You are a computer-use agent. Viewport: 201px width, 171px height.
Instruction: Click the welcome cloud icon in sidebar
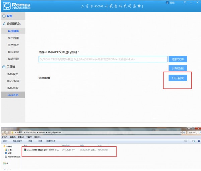[4, 16]
